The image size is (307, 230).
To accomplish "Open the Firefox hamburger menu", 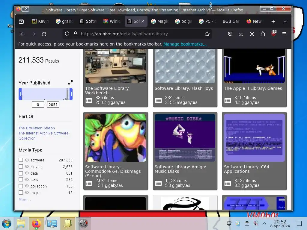I will coord(284,34).
